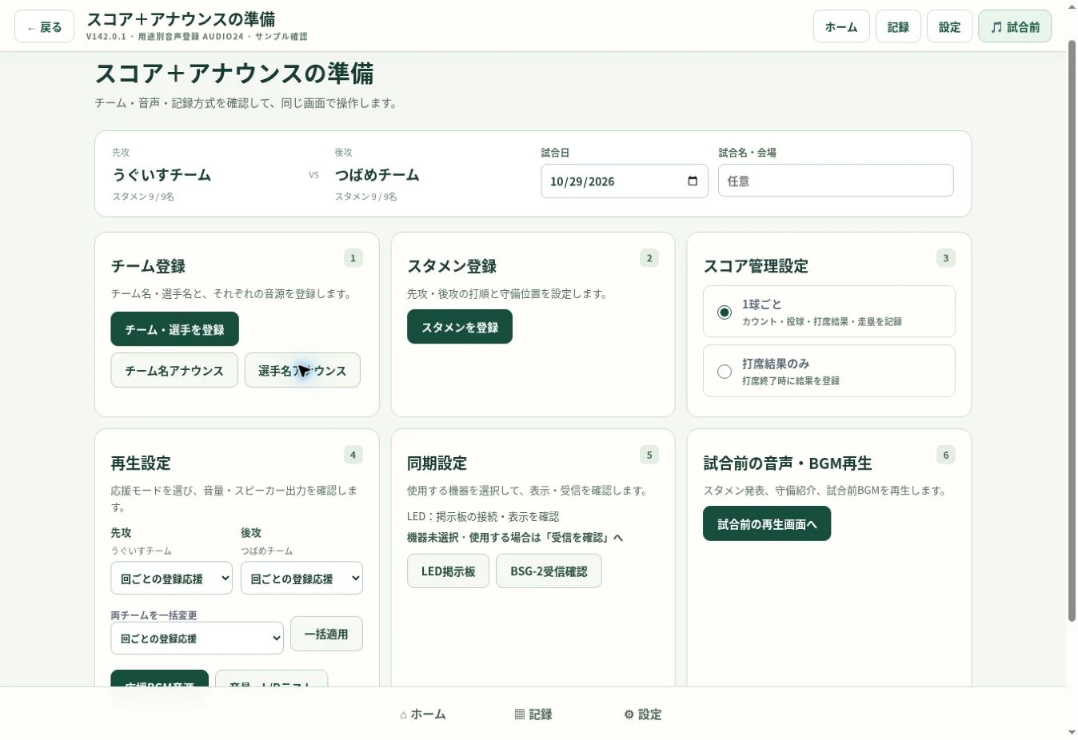Click the 再生設定 card heading
This screenshot has width=1078, height=740.
pyautogui.click(x=141, y=463)
